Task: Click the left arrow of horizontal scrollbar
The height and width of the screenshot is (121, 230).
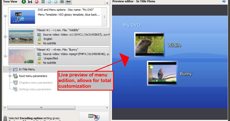Action: click(x=5, y=108)
